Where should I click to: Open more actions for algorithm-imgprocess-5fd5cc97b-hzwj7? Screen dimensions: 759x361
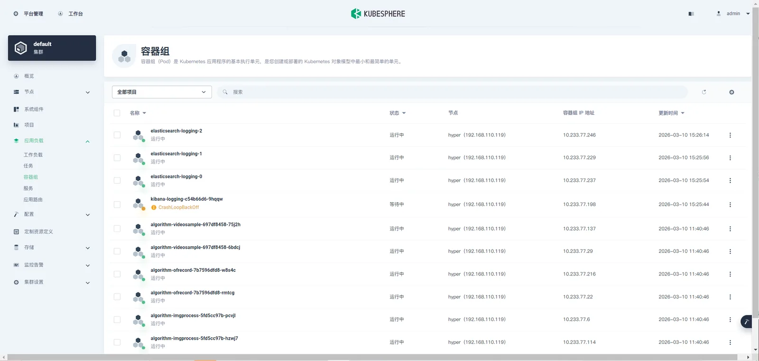click(730, 342)
